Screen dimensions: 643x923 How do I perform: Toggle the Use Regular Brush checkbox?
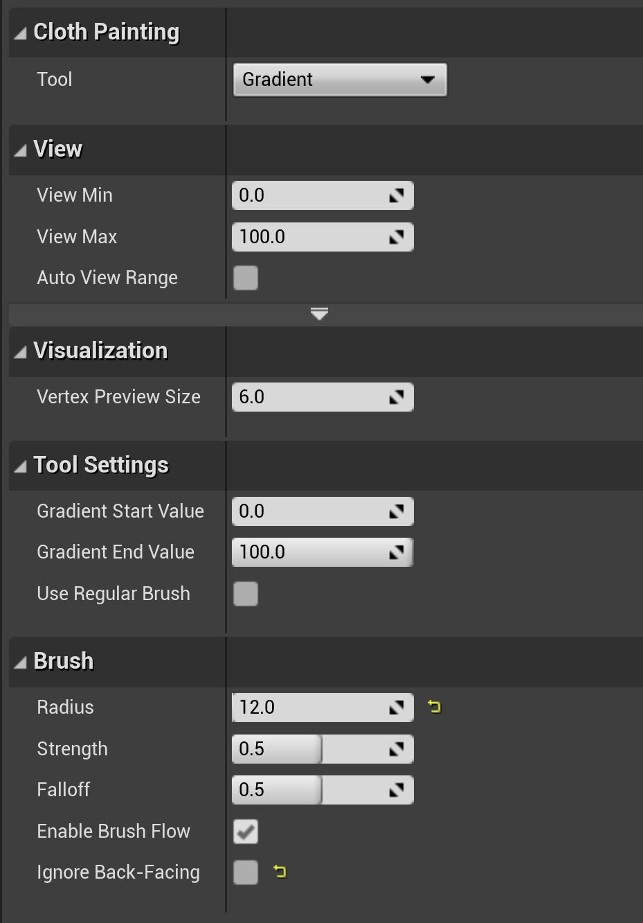coord(246,594)
